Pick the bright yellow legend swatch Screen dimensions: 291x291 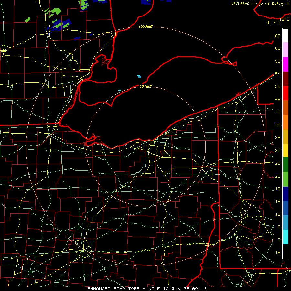pos(286,151)
